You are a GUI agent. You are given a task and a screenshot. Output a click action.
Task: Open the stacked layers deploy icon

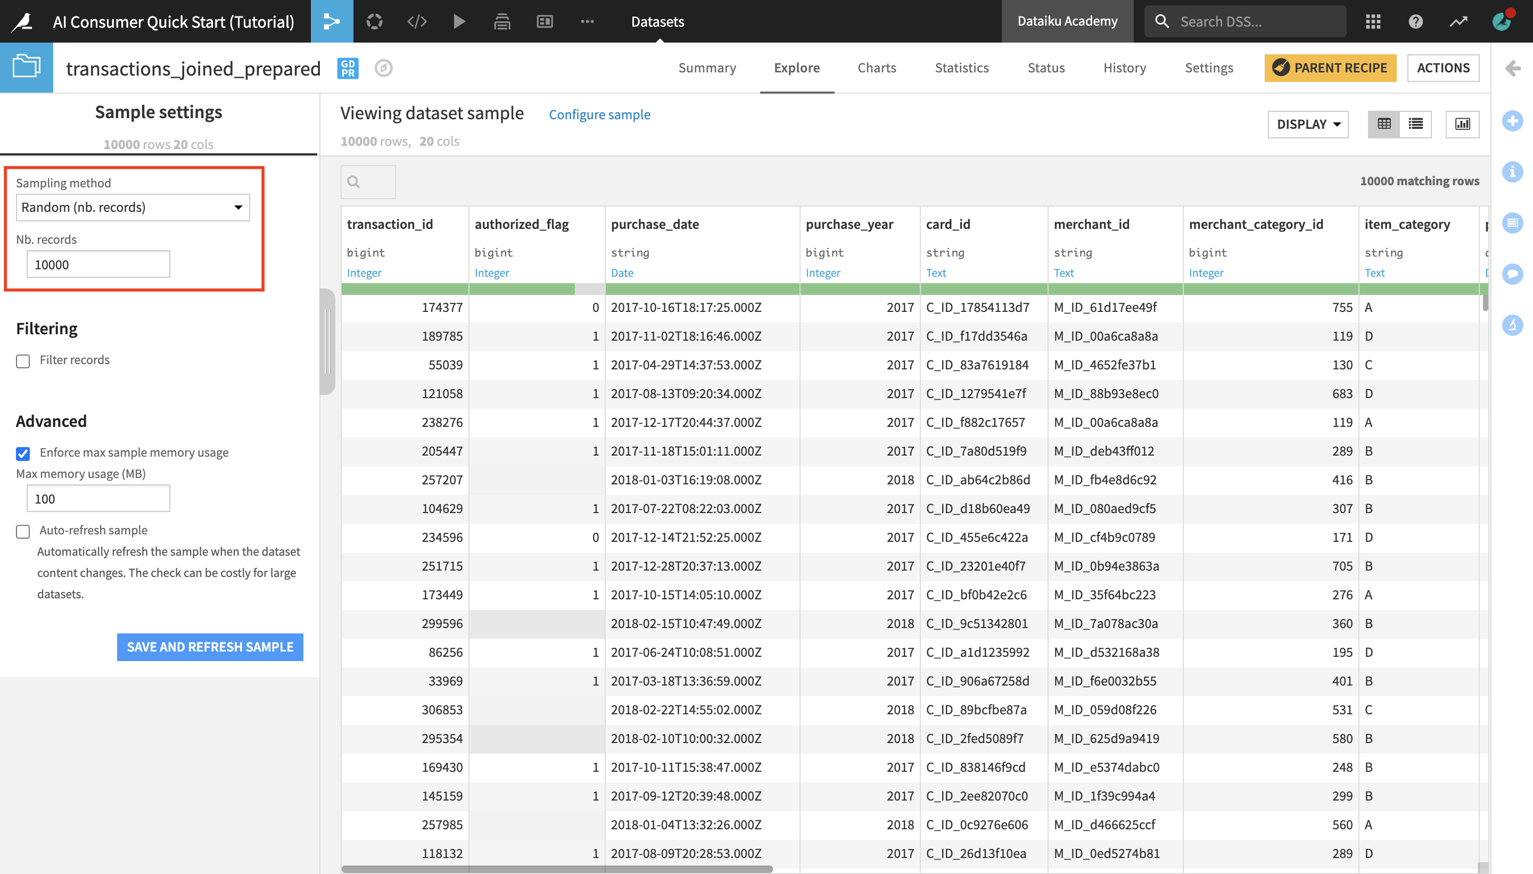(x=502, y=22)
